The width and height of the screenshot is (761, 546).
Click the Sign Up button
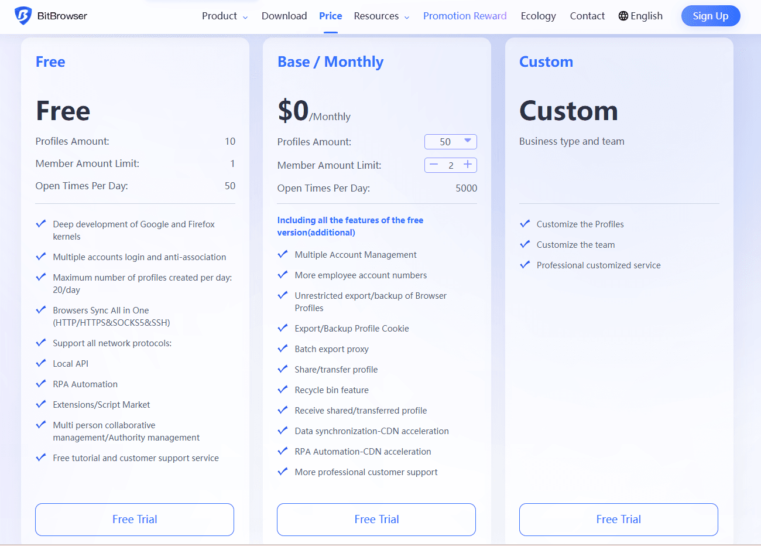tap(710, 16)
